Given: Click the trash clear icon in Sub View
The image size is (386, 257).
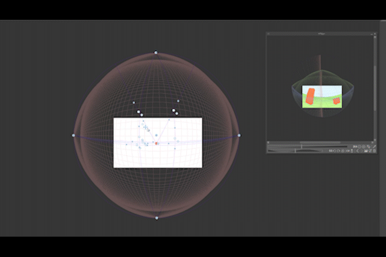Looking at the screenshot, I should (x=374, y=151).
